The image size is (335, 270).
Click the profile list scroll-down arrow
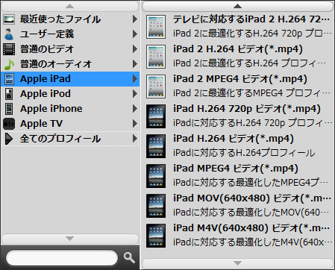point(237,263)
